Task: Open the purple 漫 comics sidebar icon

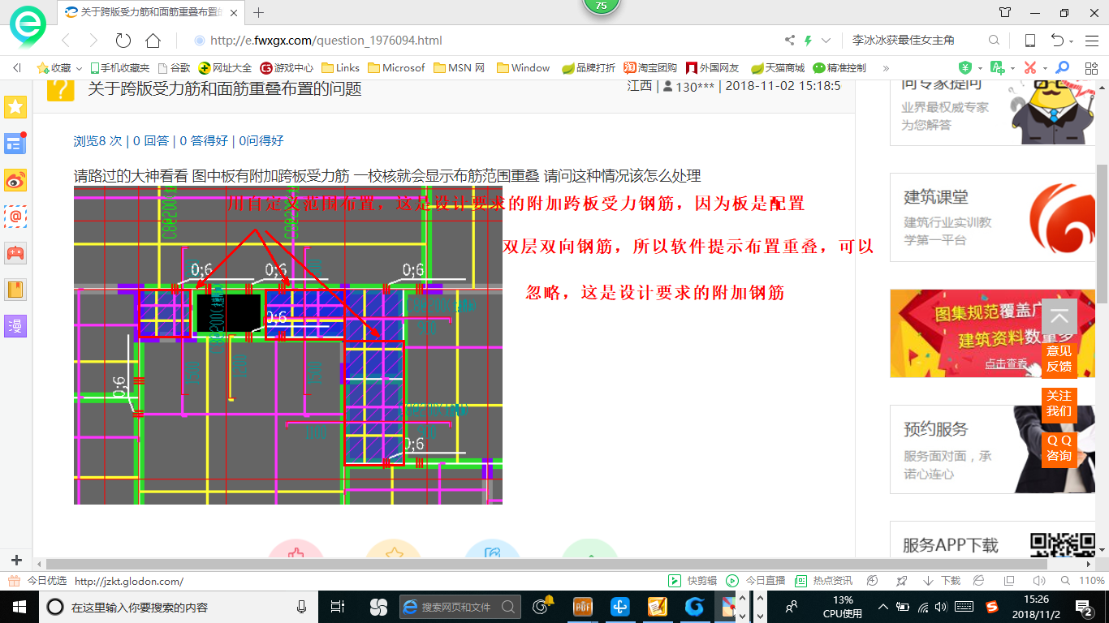Action: click(15, 326)
